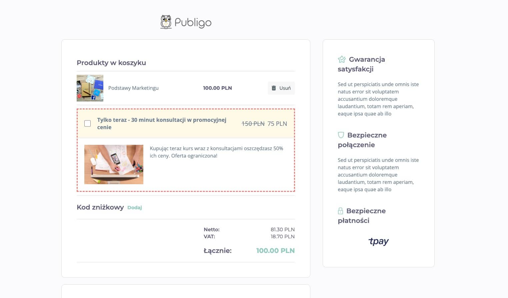This screenshot has height=298, width=508.
Task: Click the promotional offer title text
Action: coord(162,123)
